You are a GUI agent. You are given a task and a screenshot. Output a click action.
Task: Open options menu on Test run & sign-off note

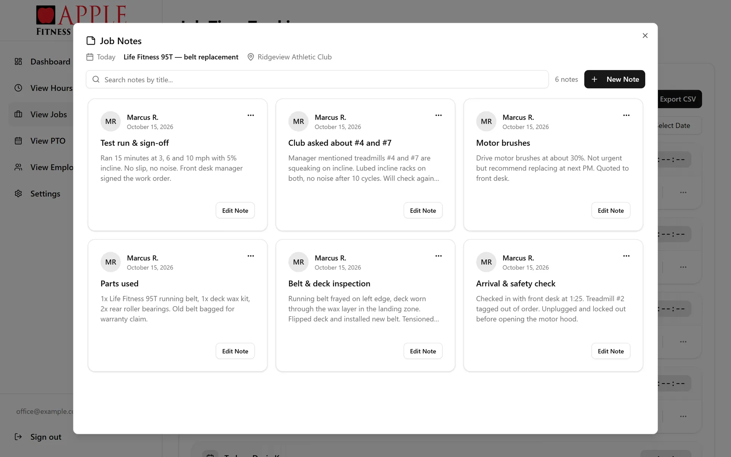(251, 115)
